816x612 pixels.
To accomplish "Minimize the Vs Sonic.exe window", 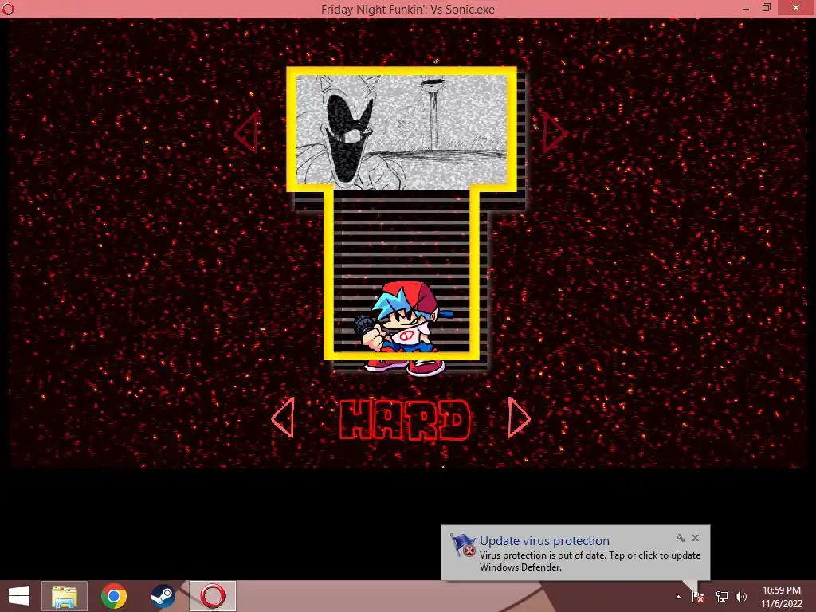I will [746, 8].
